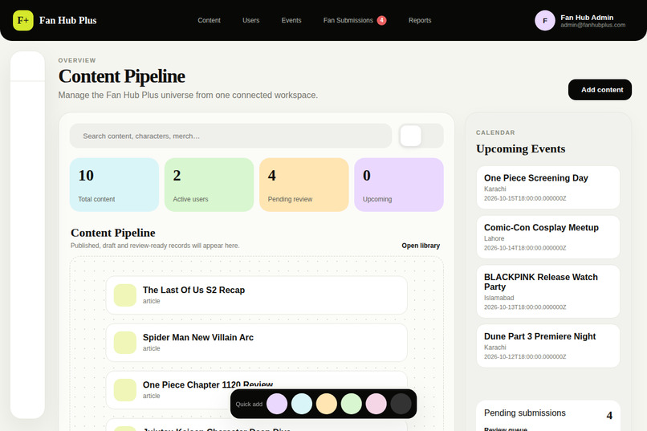The height and width of the screenshot is (431, 647).
Task: Open The Last Of Us S2 Recap record
Action: pos(257,295)
